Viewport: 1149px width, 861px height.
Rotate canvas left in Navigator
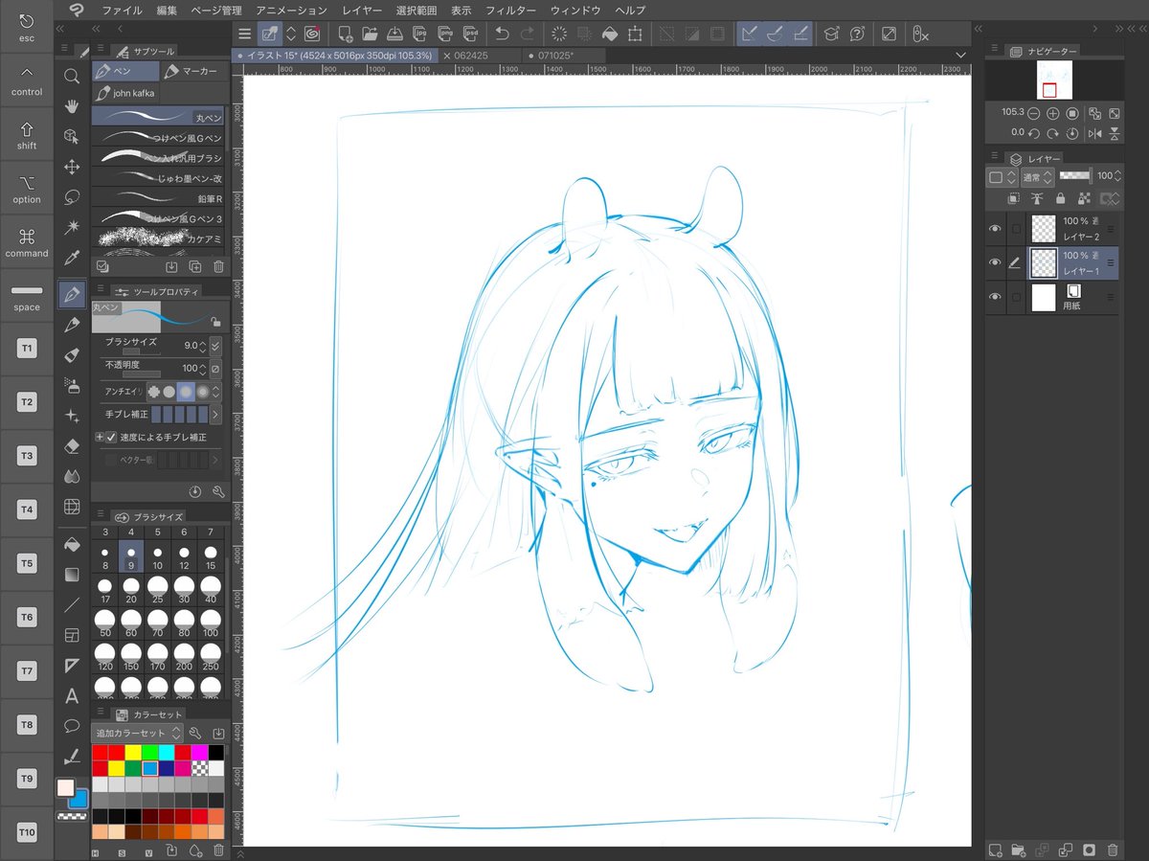(x=1035, y=133)
